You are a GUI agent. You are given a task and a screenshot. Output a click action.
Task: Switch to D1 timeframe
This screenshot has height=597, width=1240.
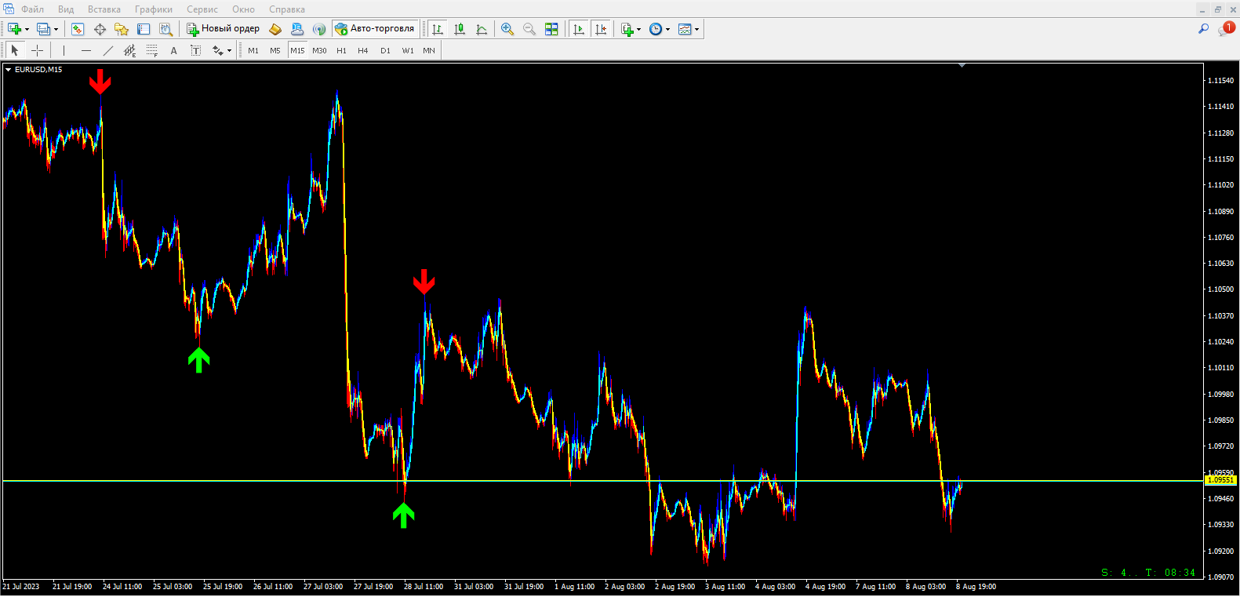(385, 50)
